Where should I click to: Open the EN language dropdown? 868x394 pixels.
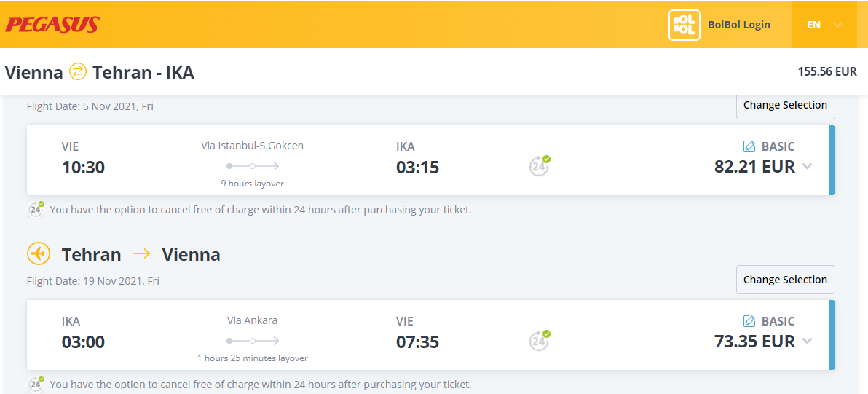click(824, 25)
